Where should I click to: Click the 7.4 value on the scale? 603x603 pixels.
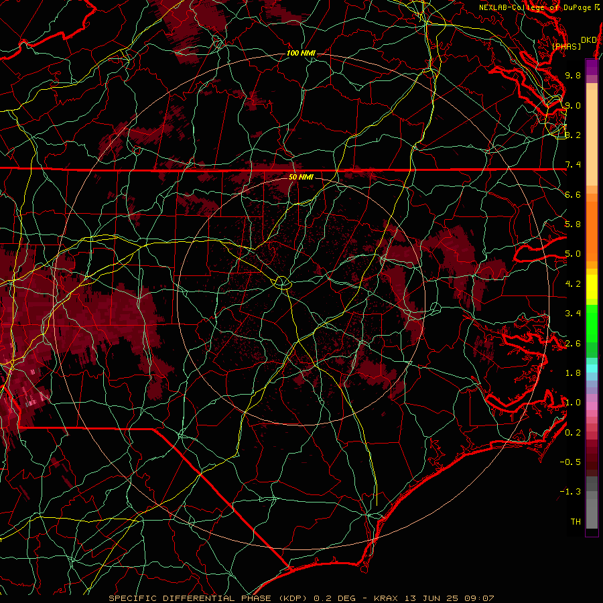pos(573,165)
